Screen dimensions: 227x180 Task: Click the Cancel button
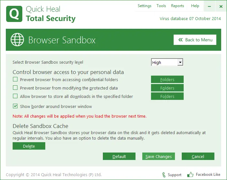198,156
